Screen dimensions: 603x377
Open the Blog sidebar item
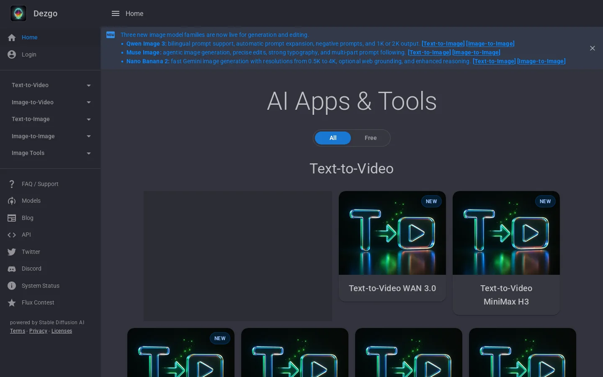click(x=50, y=218)
